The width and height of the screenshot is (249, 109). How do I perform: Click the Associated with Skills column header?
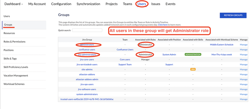point(193,40)
